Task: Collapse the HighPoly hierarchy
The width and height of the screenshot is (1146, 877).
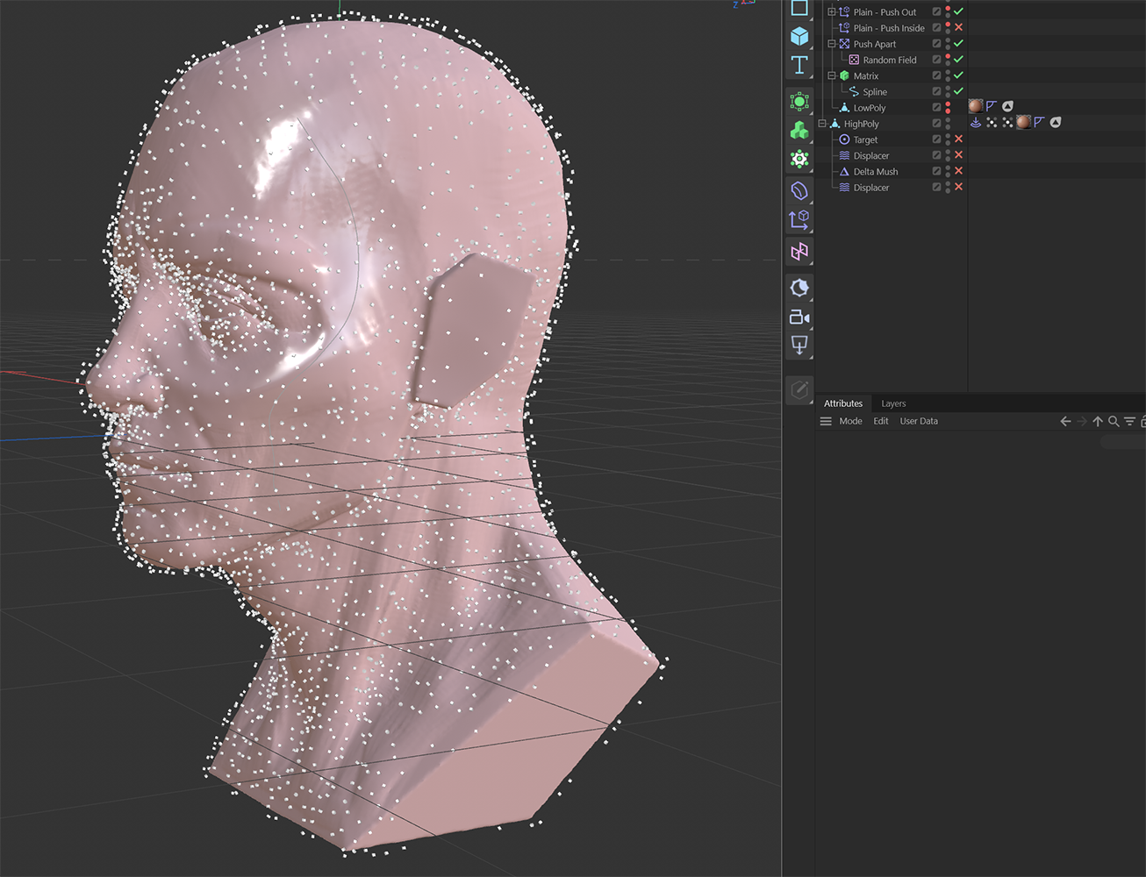Action: [x=822, y=124]
